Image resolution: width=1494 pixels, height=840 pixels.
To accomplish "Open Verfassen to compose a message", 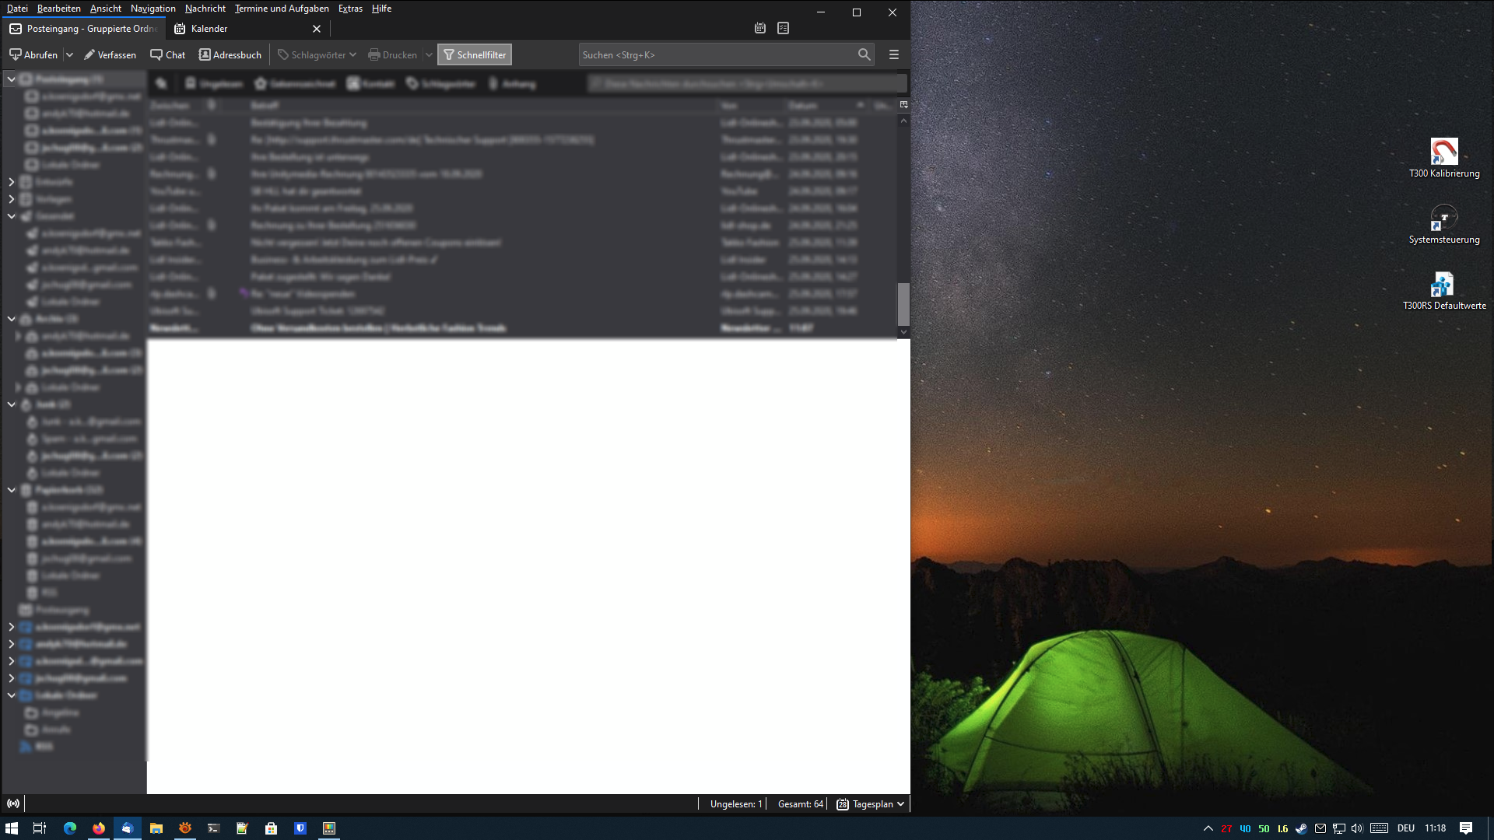I will pos(110,54).
